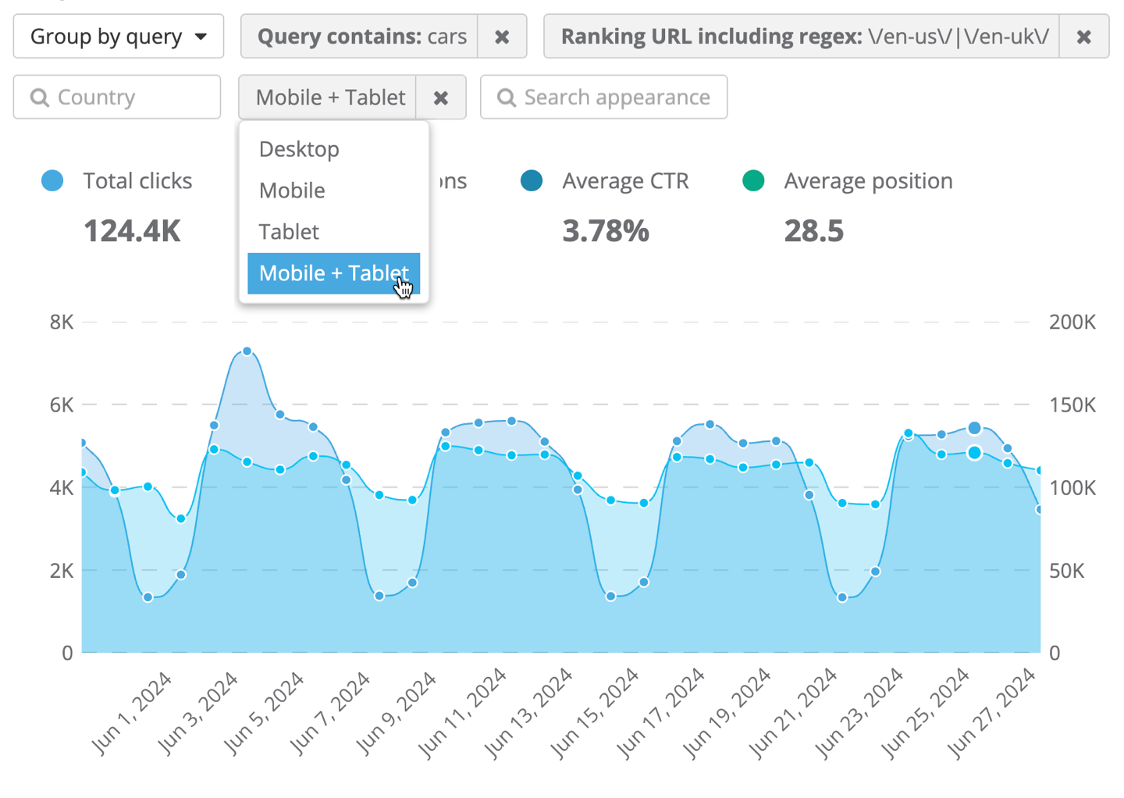Click the Jun 13, 2024 axis label
This screenshot has height=798, width=1124.
(529, 713)
